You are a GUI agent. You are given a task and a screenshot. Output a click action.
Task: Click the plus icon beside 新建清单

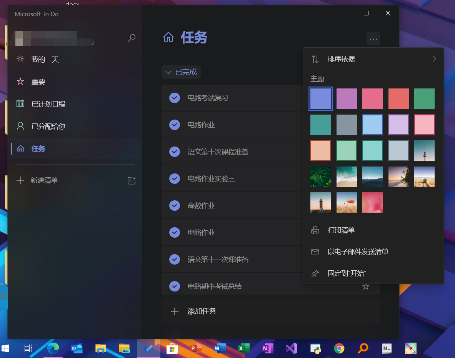click(20, 180)
